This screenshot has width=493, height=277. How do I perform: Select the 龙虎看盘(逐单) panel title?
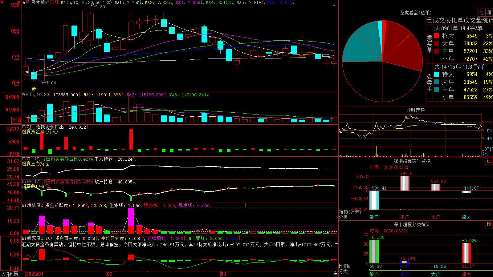tap(415, 13)
